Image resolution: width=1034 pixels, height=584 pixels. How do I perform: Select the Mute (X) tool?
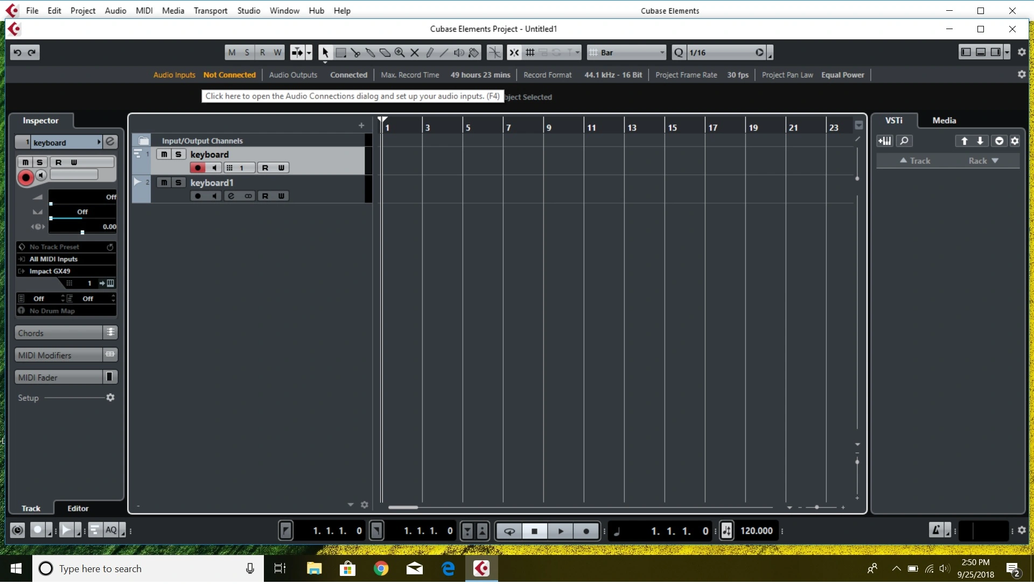coord(414,53)
